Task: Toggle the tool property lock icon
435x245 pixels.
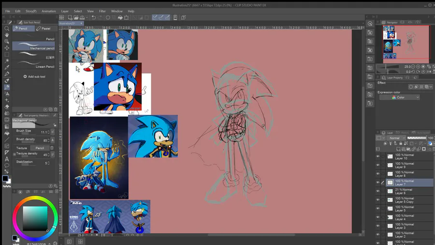Action: coord(55,125)
